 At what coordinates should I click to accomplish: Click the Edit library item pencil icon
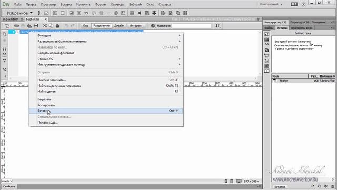point(326,186)
